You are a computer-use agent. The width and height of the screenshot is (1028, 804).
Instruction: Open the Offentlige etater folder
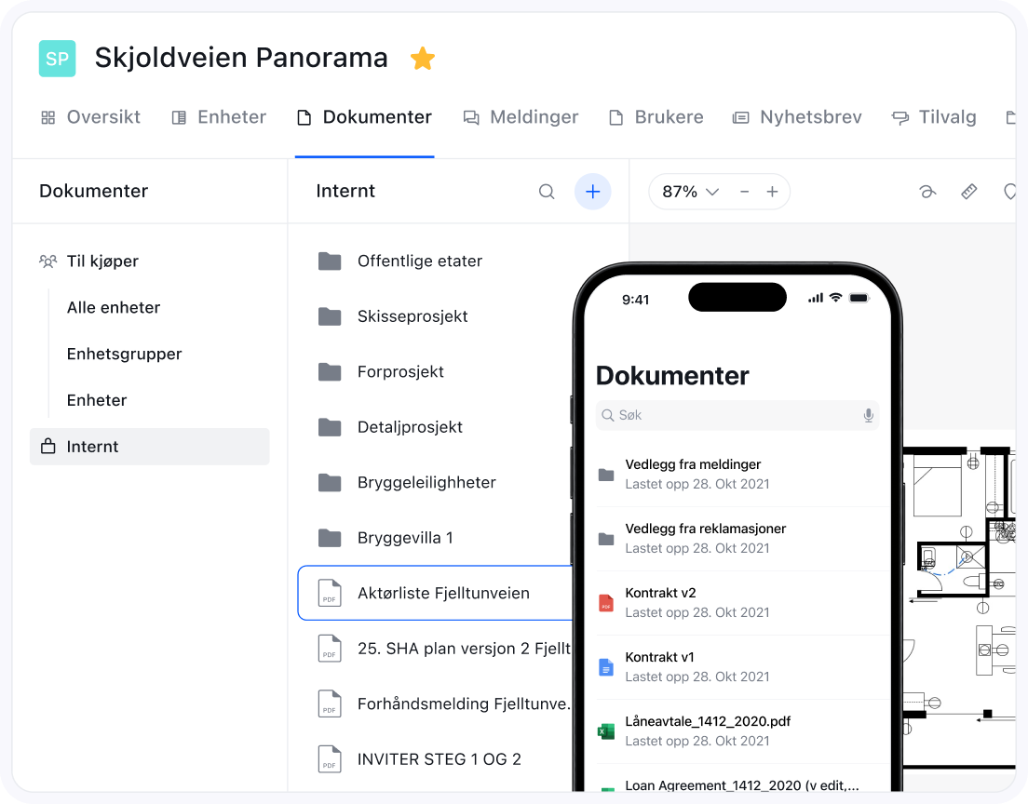pos(419,261)
